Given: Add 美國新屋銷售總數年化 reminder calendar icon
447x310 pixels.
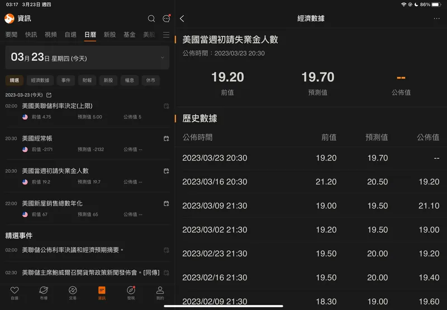Looking at the screenshot, I should (x=166, y=204).
